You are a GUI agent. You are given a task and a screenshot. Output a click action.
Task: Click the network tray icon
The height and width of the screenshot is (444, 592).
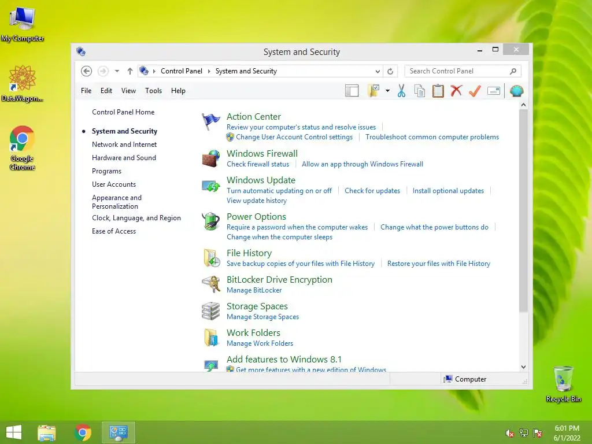tap(524, 433)
